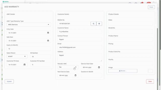Focus the Make field
This screenshot has width=161, height=90.
click(x=131, y=24)
